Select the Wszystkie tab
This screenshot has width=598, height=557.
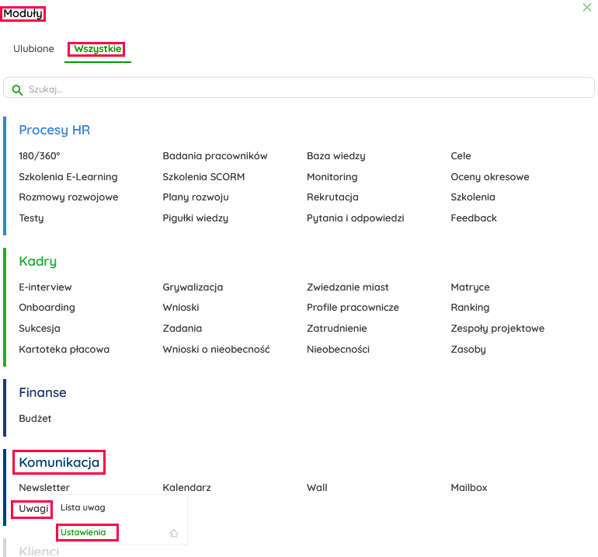pos(97,49)
